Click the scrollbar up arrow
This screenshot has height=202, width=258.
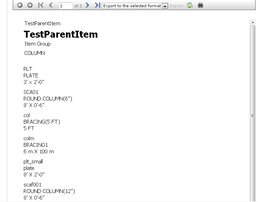252,23
